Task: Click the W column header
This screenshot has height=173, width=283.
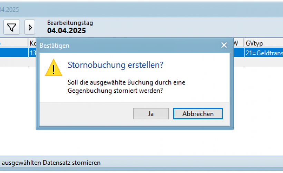Action: click(x=238, y=43)
